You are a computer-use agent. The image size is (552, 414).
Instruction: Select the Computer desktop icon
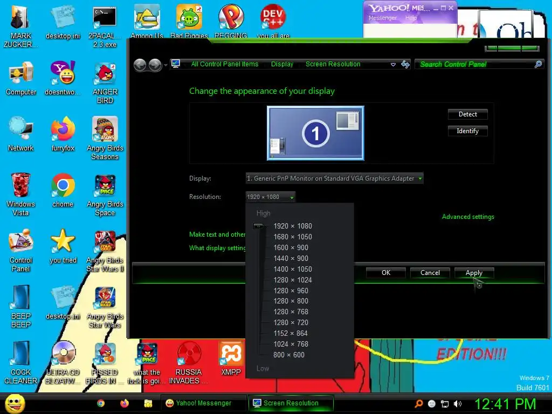[21, 78]
